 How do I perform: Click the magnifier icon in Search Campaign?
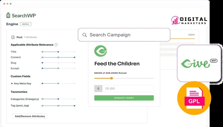click(x=85, y=35)
